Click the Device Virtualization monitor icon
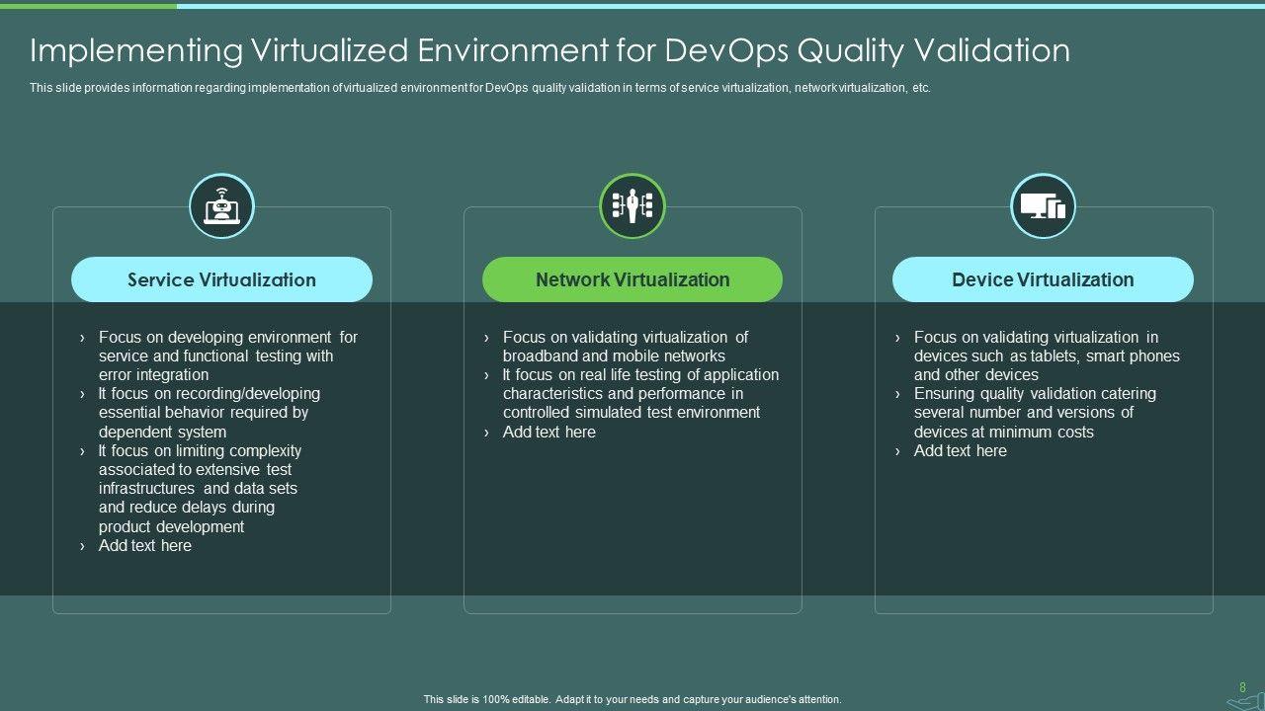1265x711 pixels. point(1043,206)
